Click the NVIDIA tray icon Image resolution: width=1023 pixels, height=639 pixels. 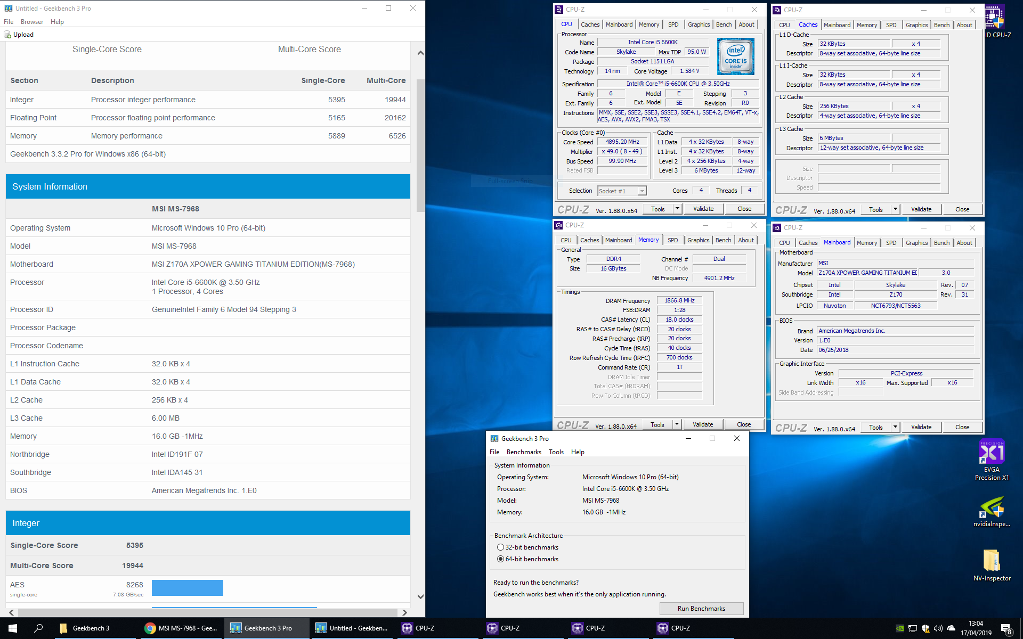pos(900,628)
